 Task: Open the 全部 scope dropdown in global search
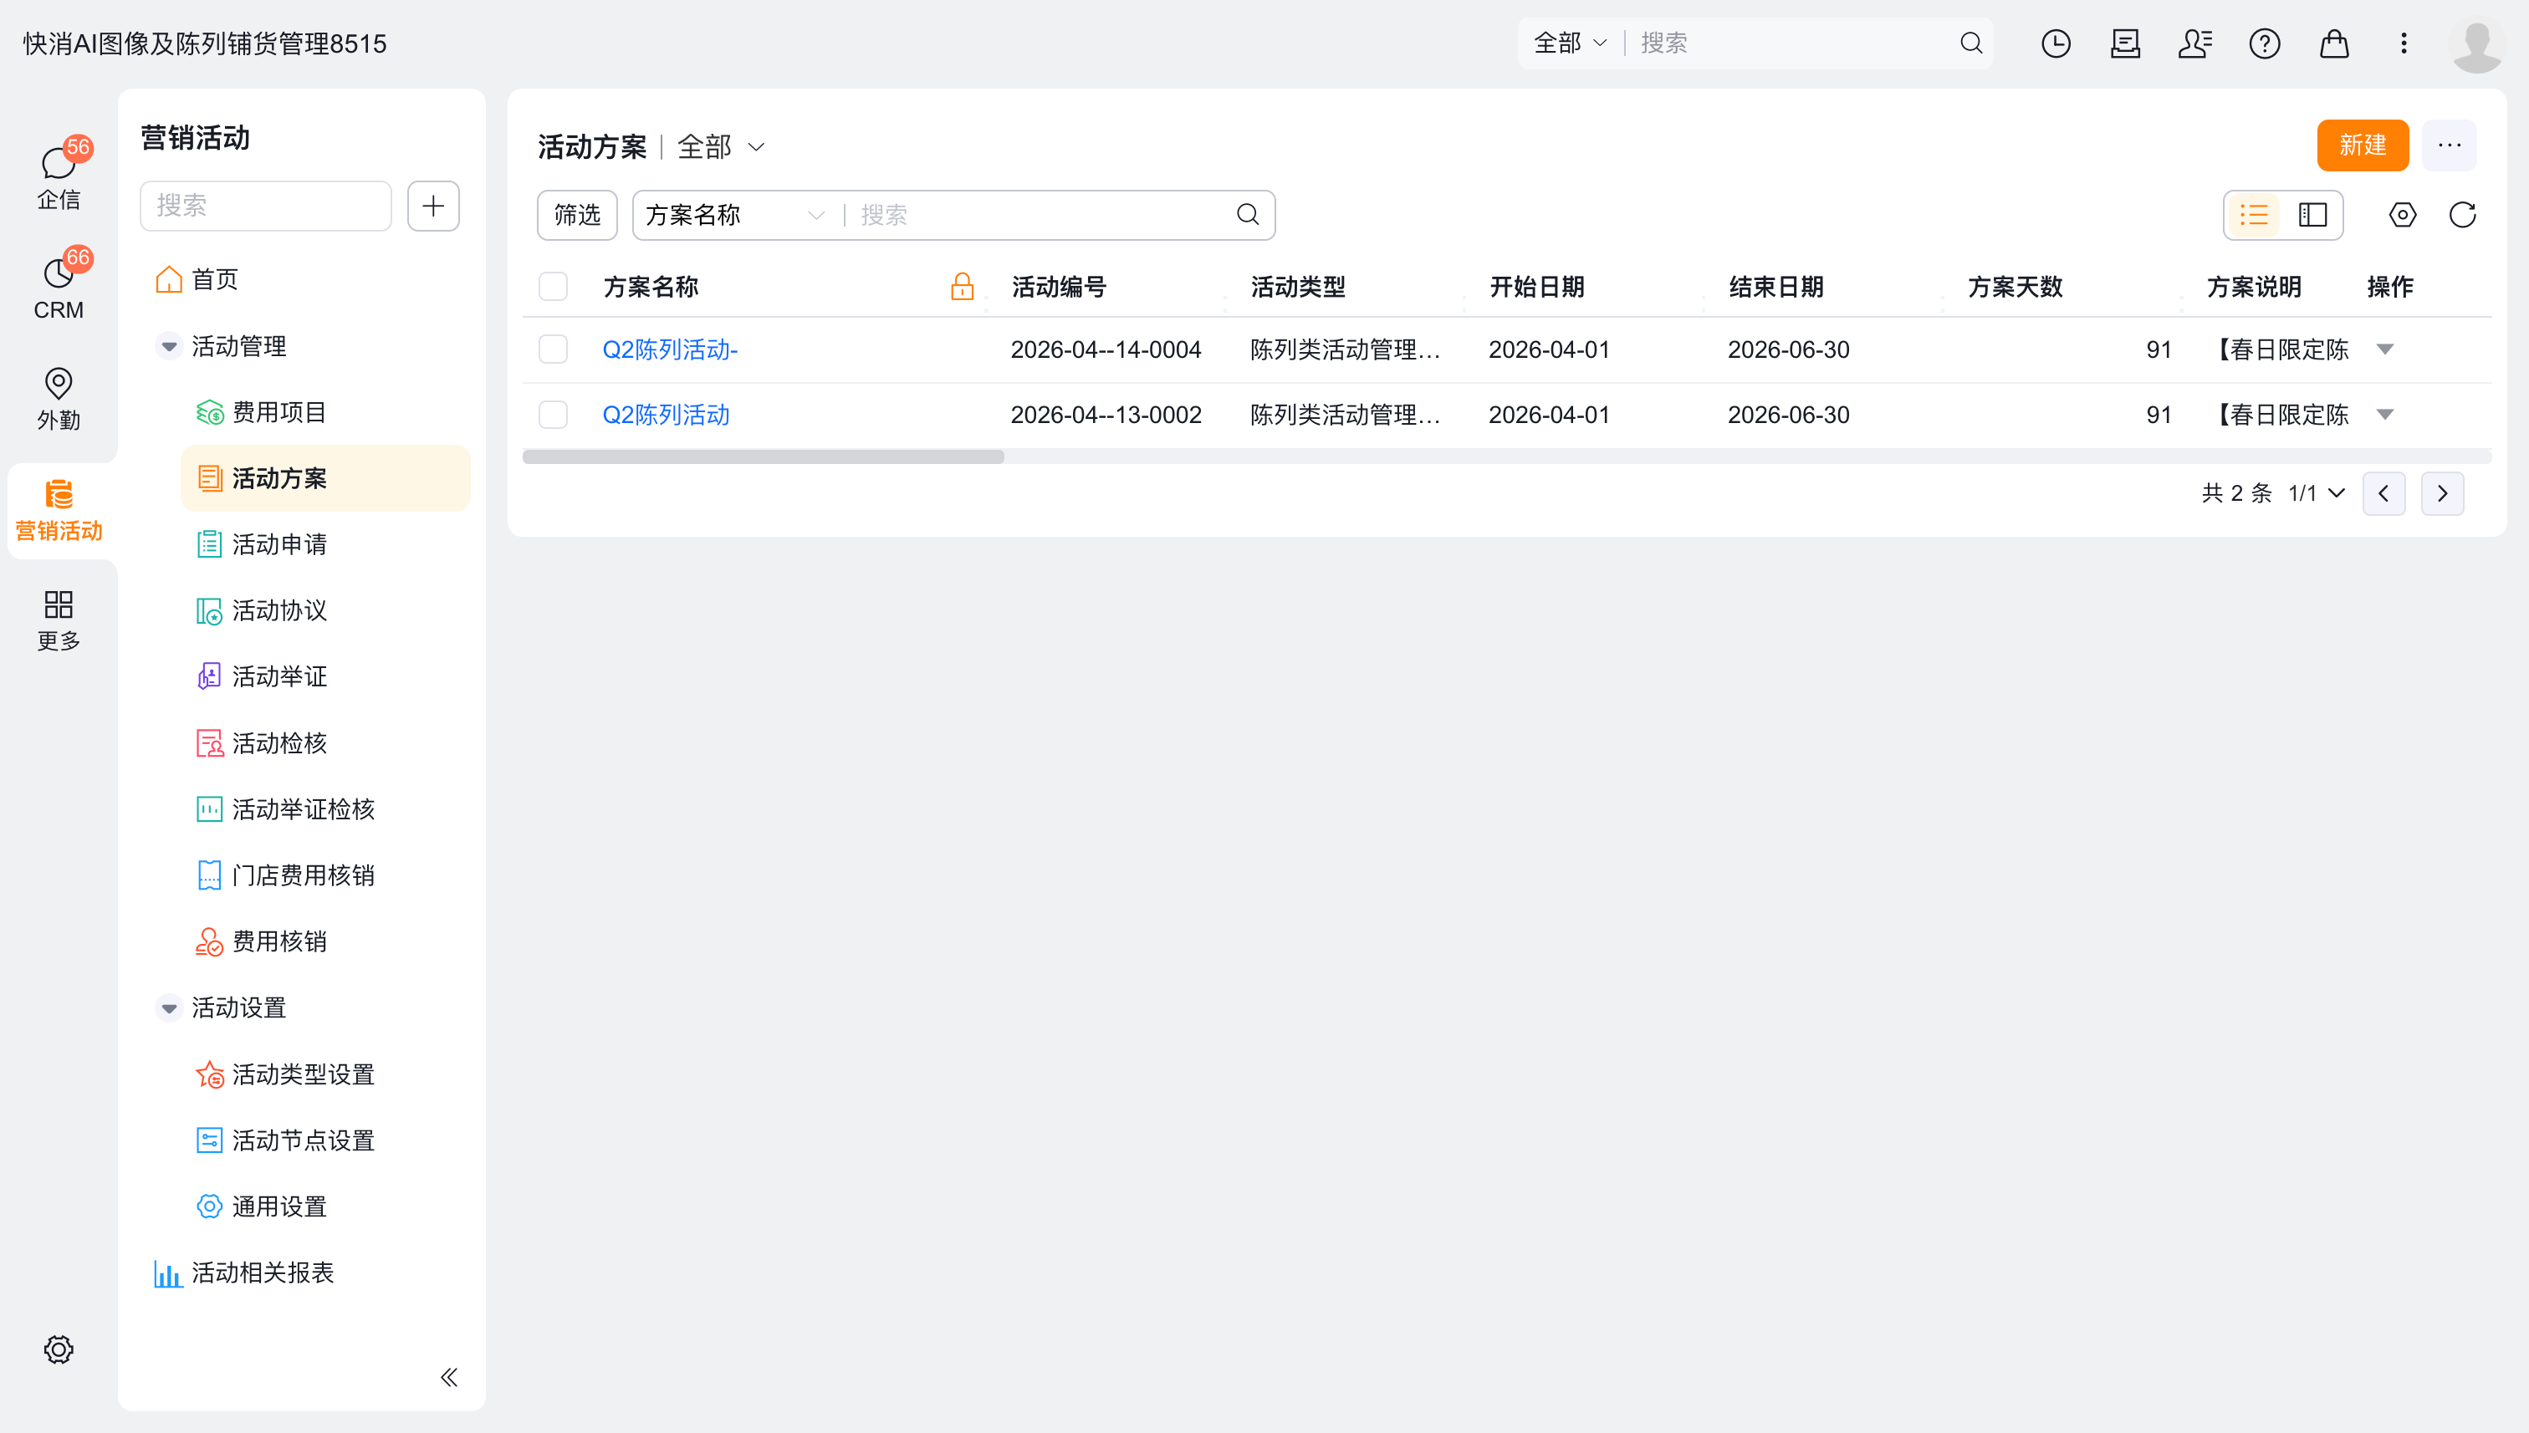1570,43
